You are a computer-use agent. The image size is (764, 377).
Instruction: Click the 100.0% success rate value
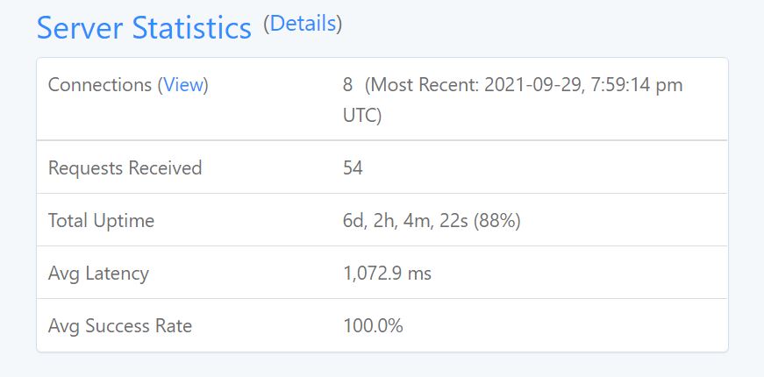(374, 326)
